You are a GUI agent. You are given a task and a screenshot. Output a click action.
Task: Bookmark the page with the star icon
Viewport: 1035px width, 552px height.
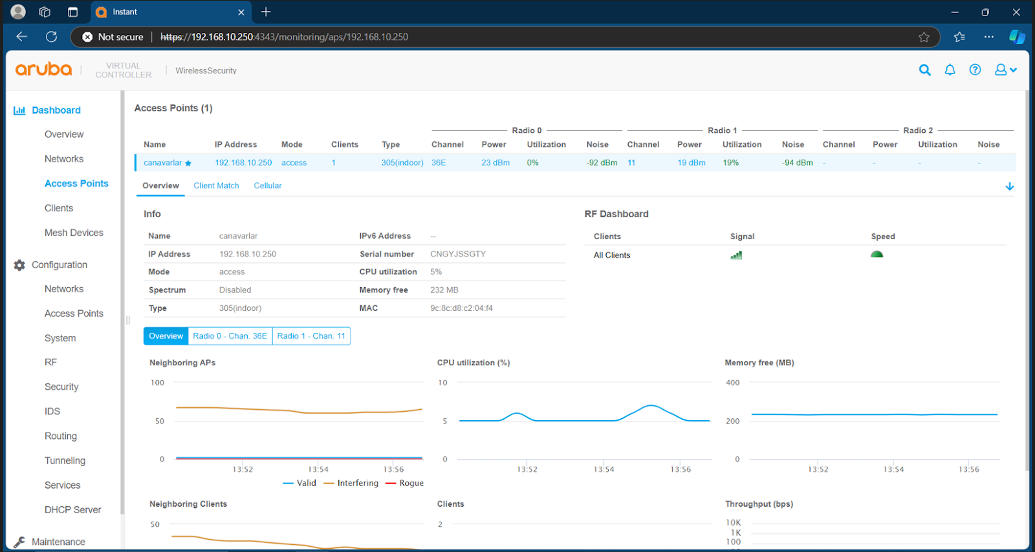(x=924, y=37)
